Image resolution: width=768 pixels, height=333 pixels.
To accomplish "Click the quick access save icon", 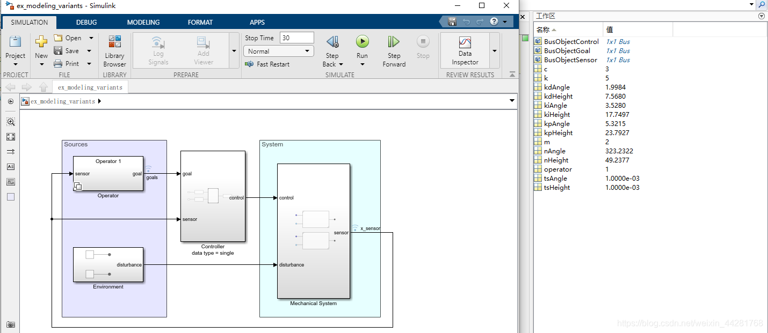I will 452,21.
